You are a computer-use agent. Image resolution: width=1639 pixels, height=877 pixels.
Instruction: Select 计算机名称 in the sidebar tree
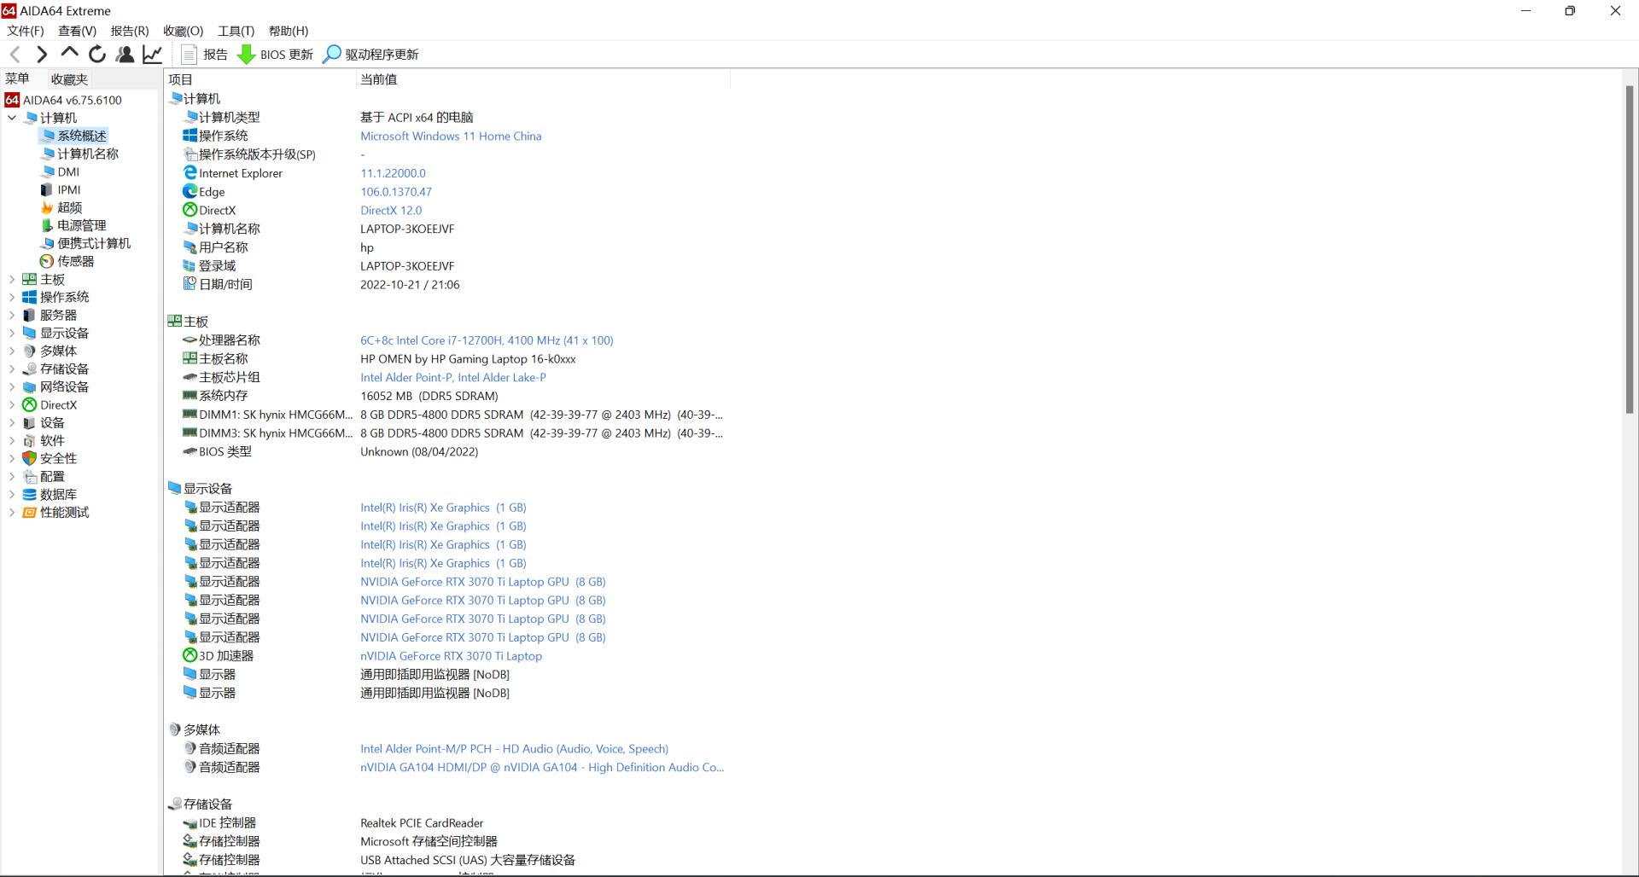click(88, 154)
